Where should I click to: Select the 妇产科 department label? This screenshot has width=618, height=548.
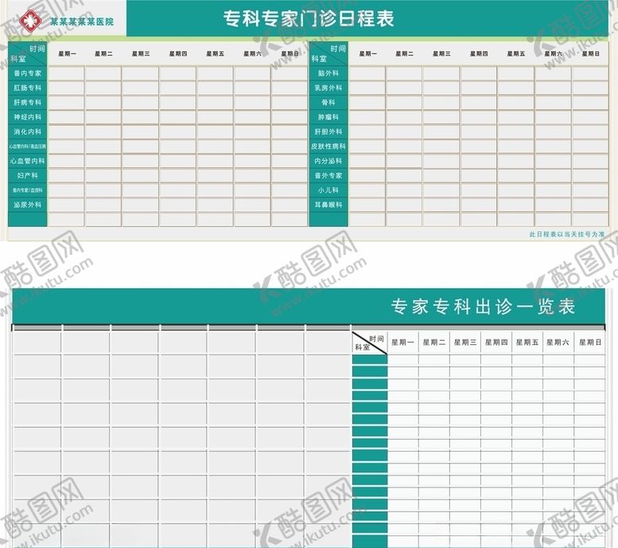[x=28, y=176]
